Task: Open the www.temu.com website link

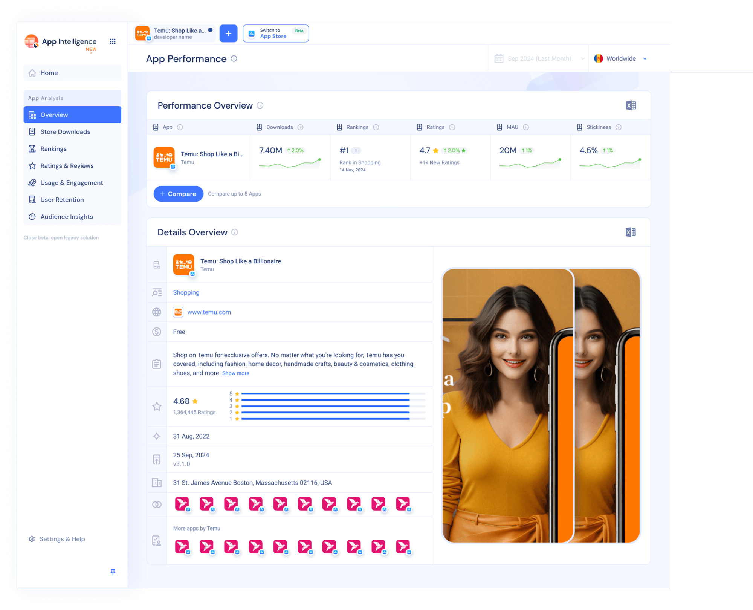Action: tap(209, 312)
